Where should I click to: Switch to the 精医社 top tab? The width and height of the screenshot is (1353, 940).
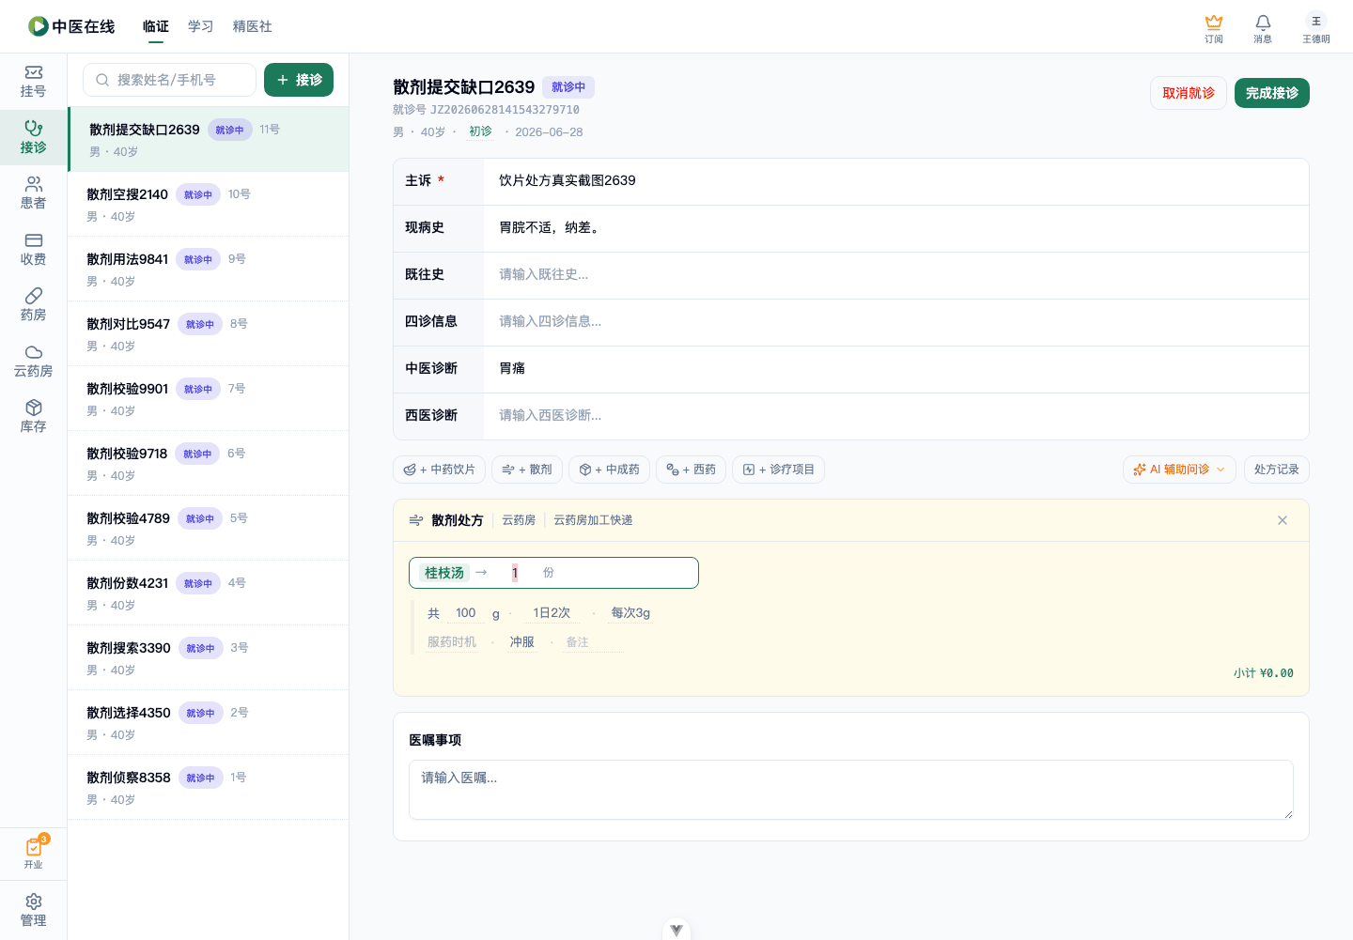point(253,26)
